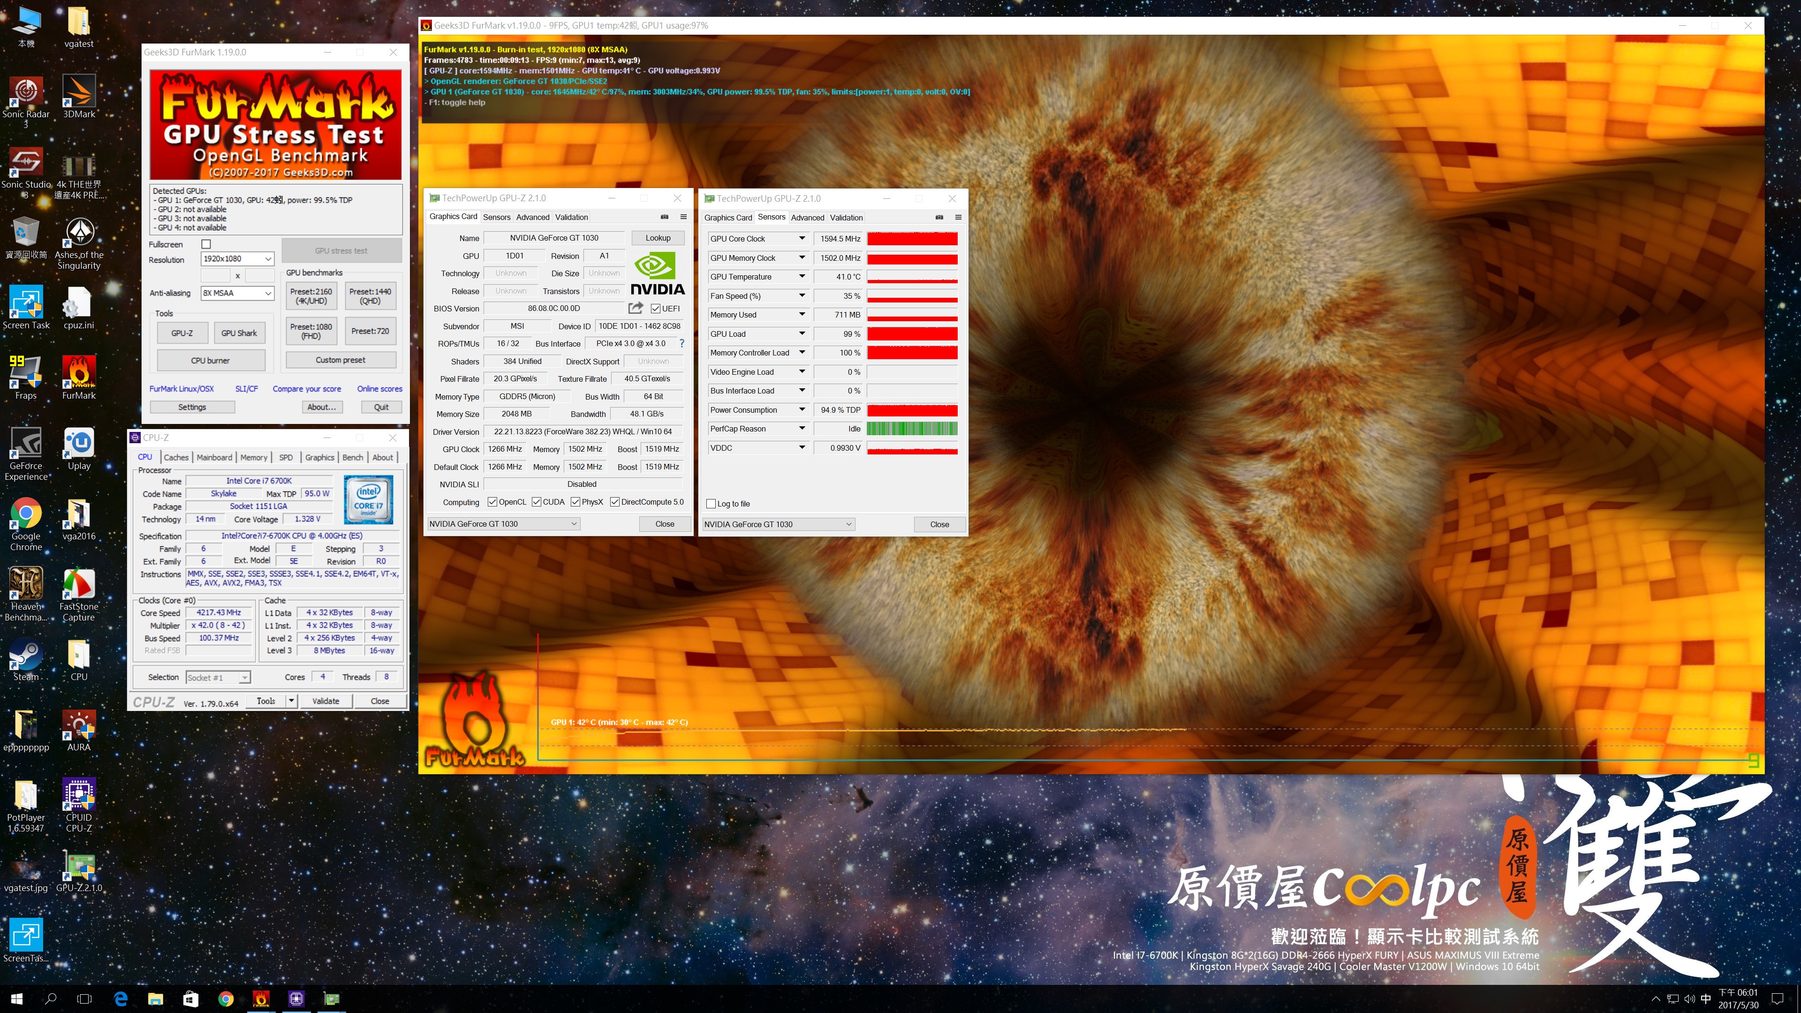The image size is (1801, 1013).
Task: Open the Resolution 1920x1080 dropdown in FurMark
Action: [237, 259]
